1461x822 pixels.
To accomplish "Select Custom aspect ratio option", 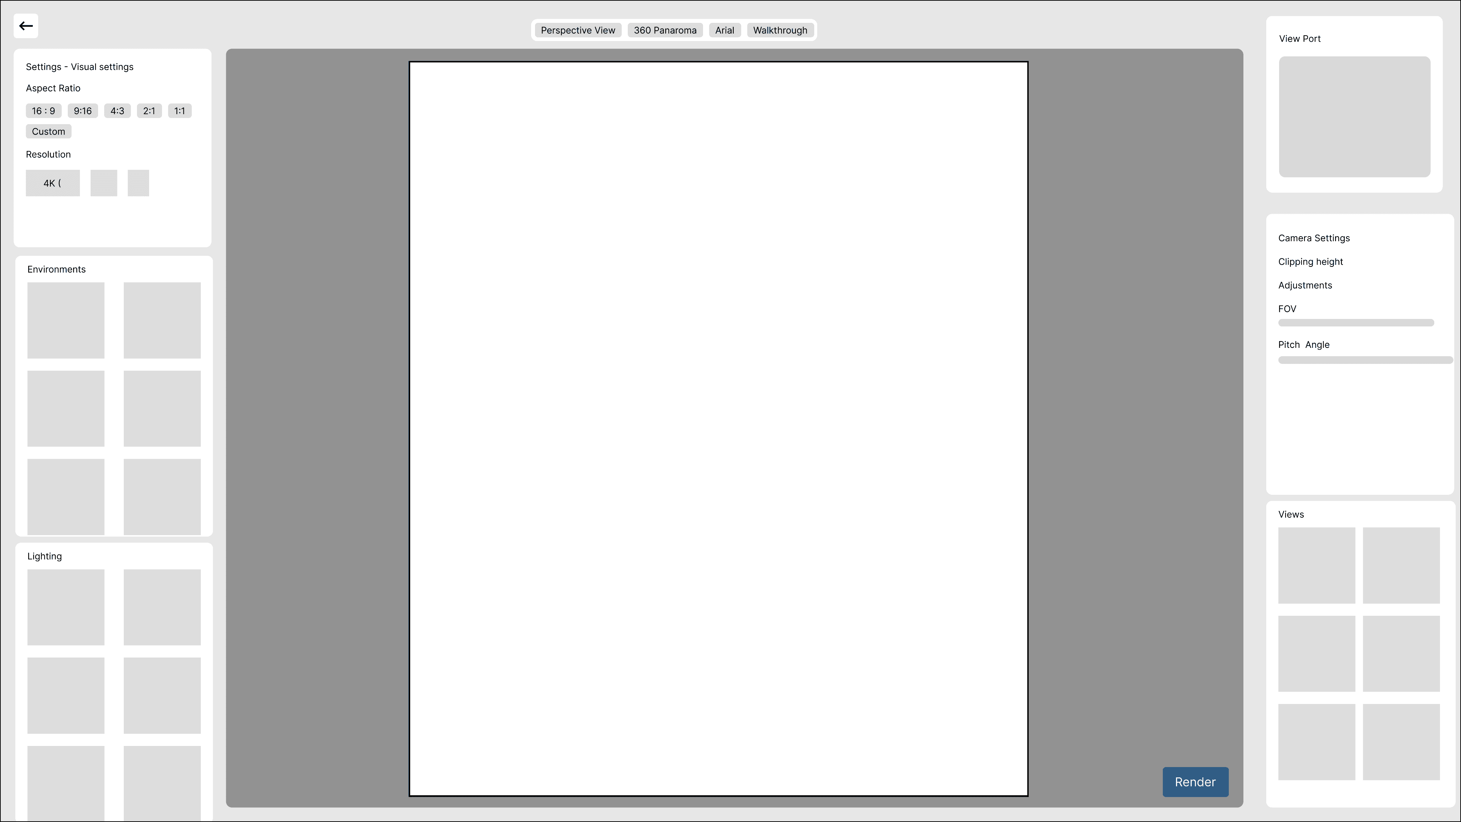I will [48, 132].
